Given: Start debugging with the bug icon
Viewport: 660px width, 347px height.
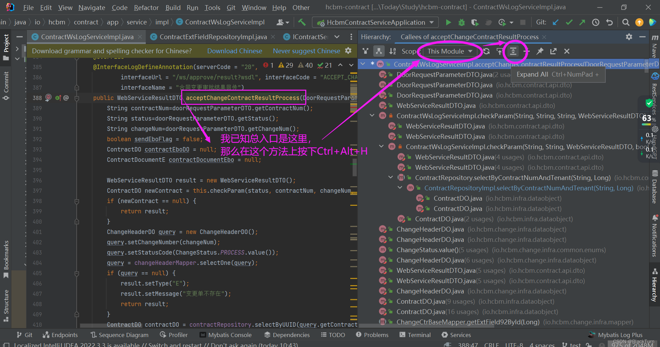Looking at the screenshot, I should 461,22.
